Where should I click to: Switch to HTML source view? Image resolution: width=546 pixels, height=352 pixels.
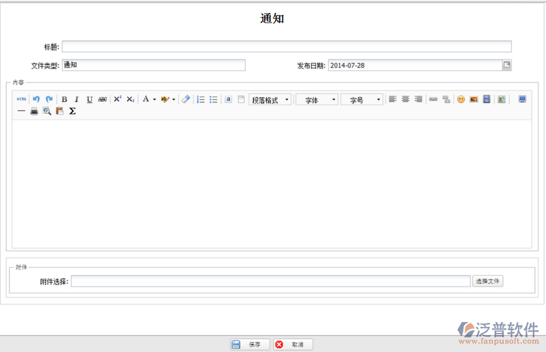21,99
